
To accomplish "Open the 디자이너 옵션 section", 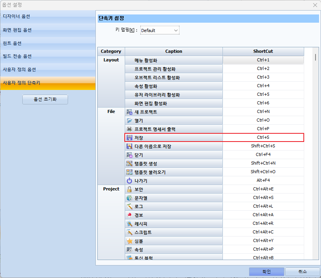I will (x=47, y=16).
